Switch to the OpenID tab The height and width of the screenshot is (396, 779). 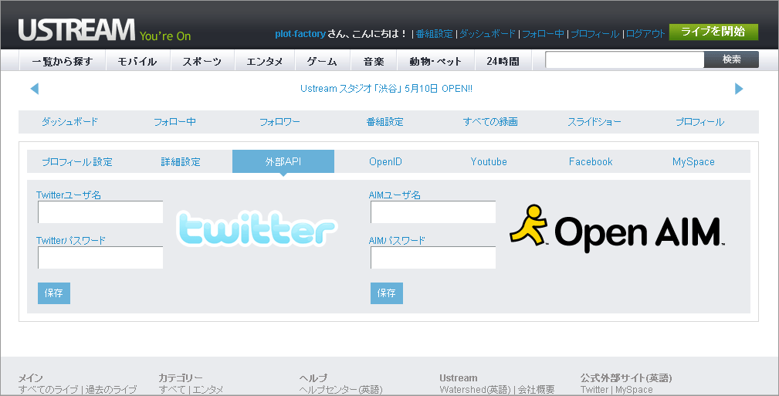pos(385,161)
